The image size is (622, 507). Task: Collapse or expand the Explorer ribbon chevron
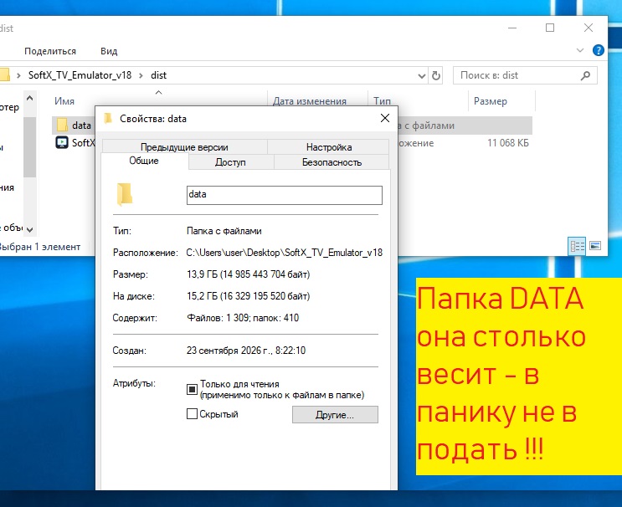point(580,50)
